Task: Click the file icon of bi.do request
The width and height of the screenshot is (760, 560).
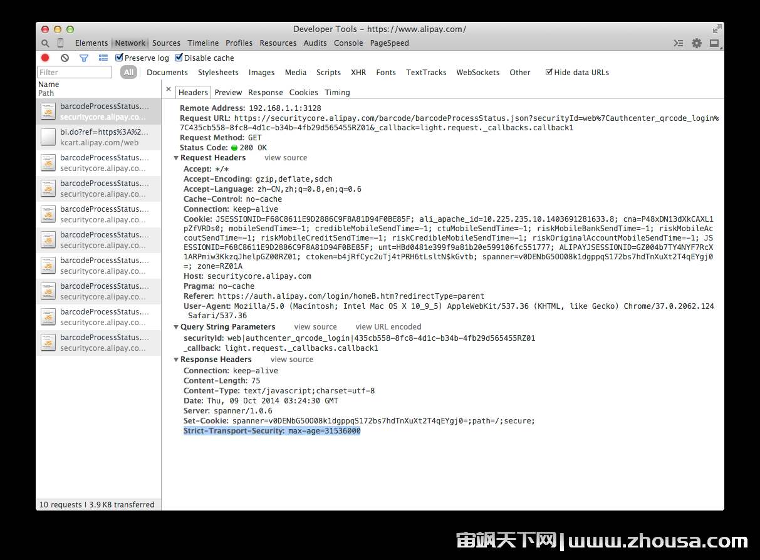Action: (x=48, y=137)
